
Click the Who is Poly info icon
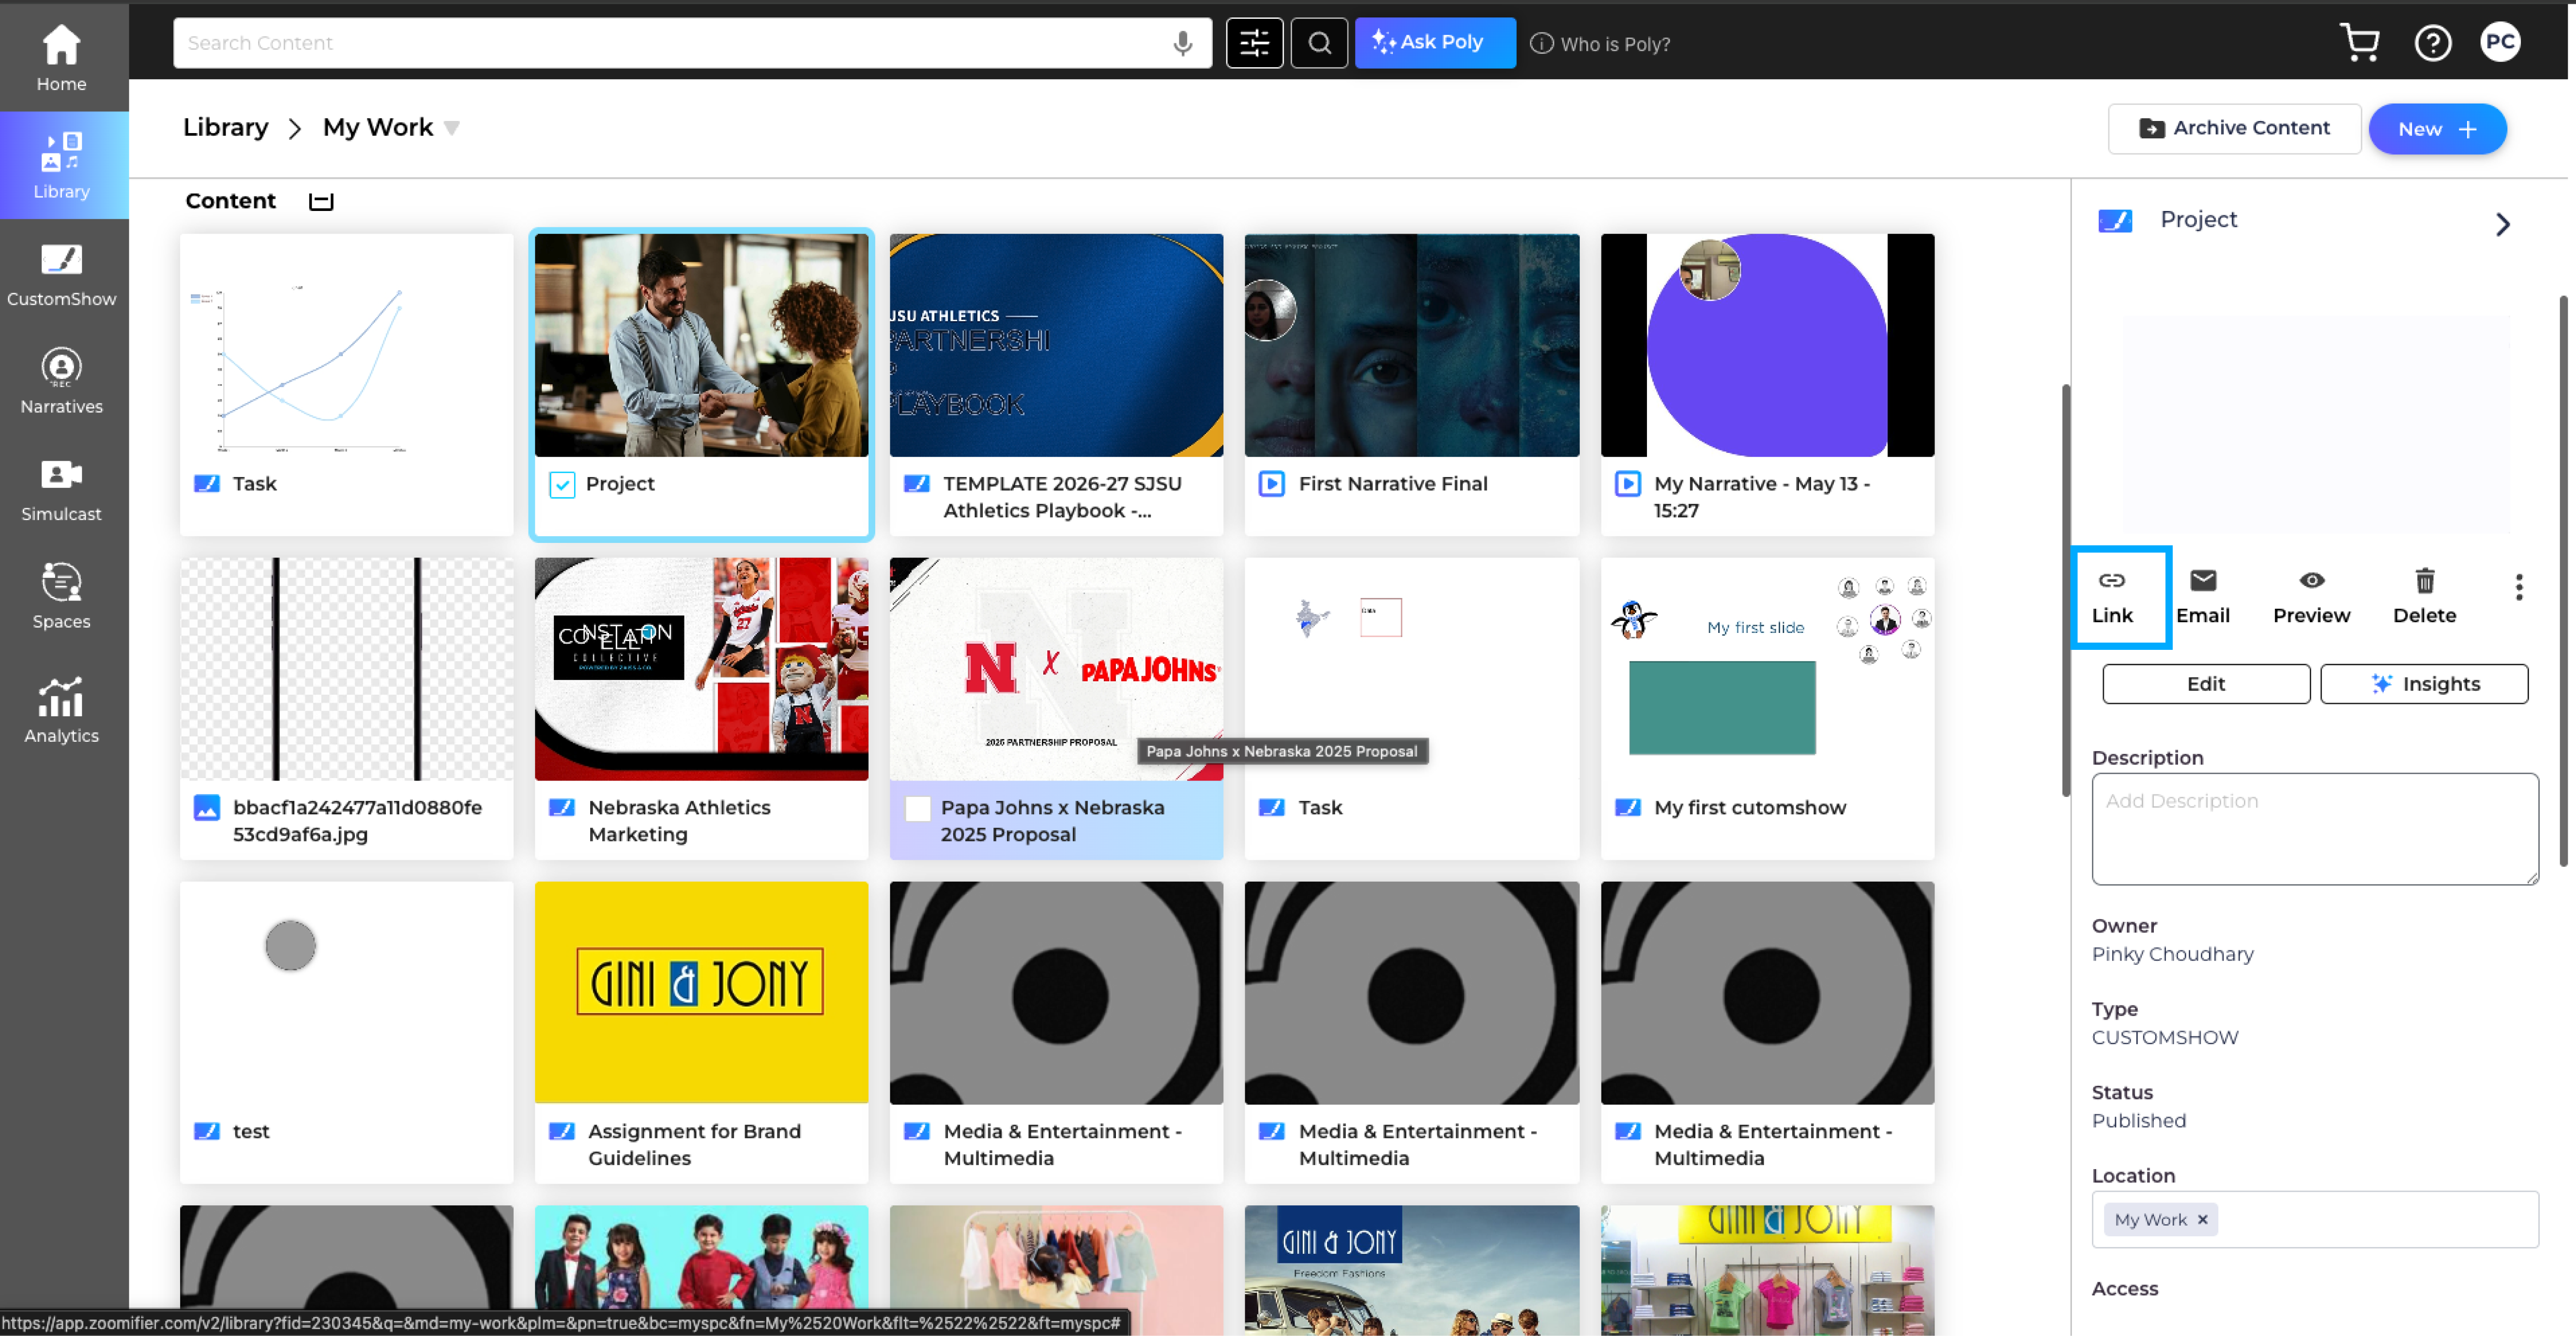1541,44
